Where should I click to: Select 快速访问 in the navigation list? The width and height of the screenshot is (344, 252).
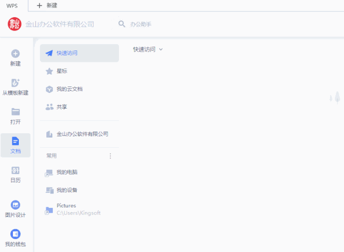pyautogui.click(x=80, y=53)
